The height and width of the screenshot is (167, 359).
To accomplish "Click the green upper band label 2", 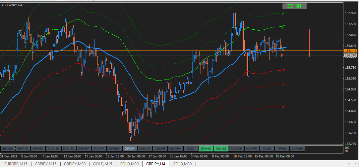I will coord(283,14).
